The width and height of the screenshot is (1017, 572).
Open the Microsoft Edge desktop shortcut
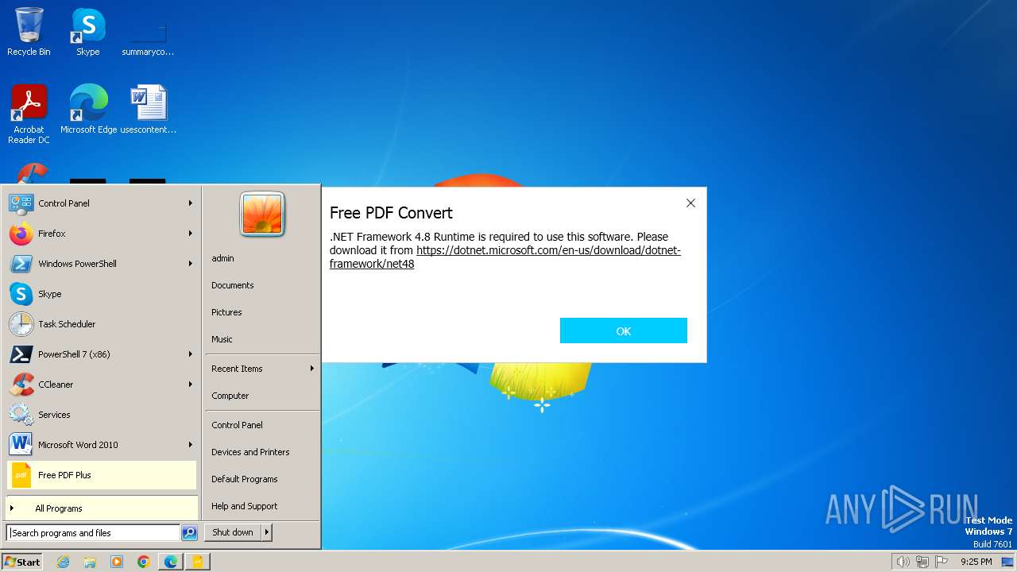[x=88, y=109]
